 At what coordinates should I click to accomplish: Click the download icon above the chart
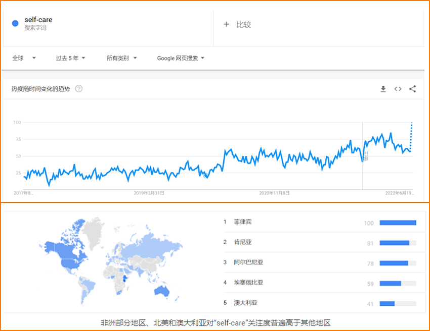pyautogui.click(x=383, y=89)
